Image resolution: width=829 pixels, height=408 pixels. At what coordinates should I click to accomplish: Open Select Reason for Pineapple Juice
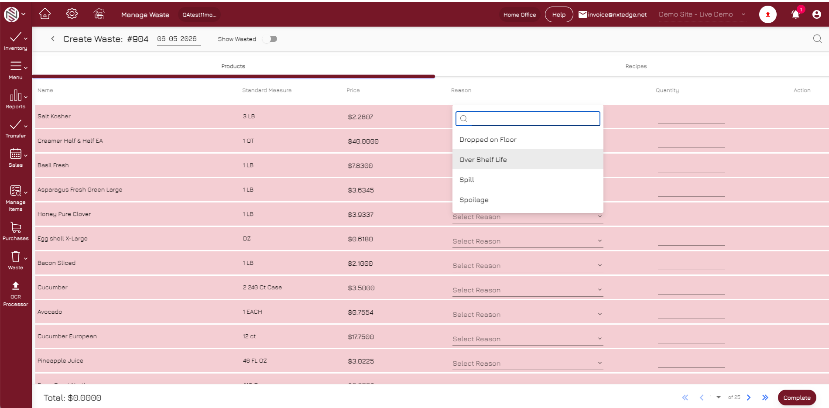(528, 363)
